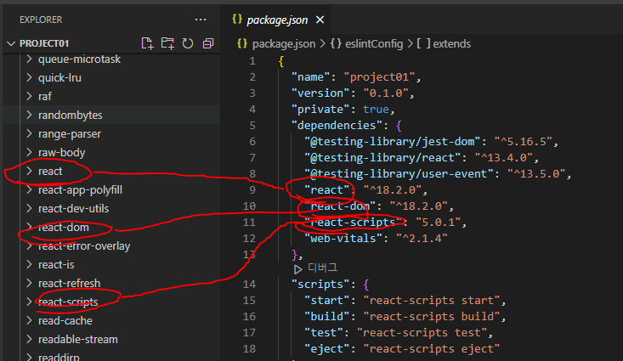Click the debug play triangle icon
This screenshot has width=623, height=361.
[x=297, y=269]
